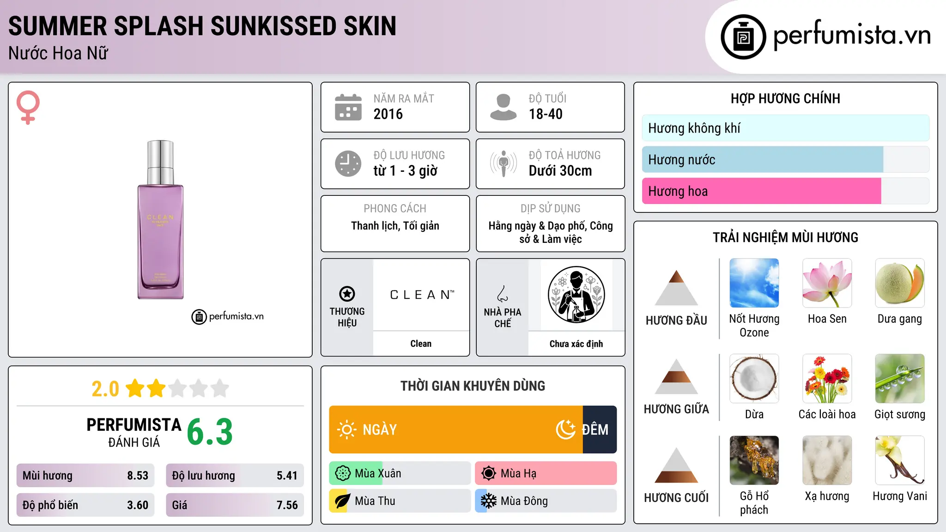This screenshot has width=946, height=532.
Task: Click the sun icon beside Ngày
Action: (346, 429)
